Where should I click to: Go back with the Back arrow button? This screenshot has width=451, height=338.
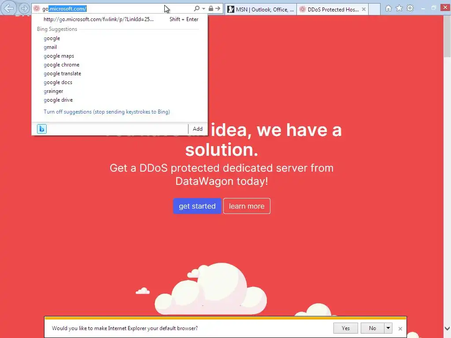9,8
